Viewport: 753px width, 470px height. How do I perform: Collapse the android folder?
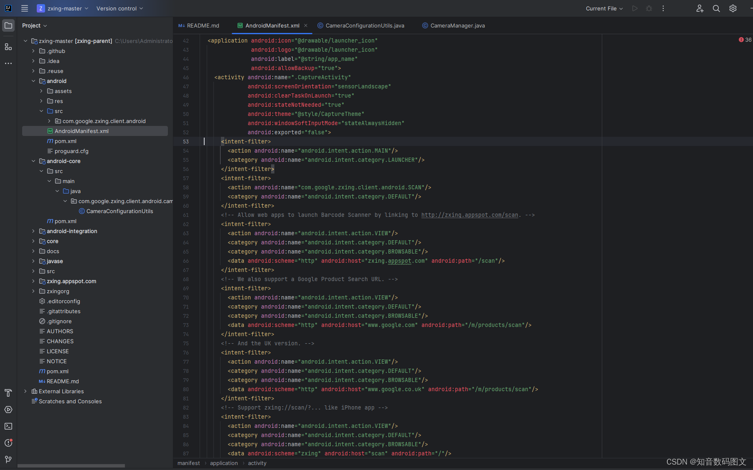[x=33, y=81]
